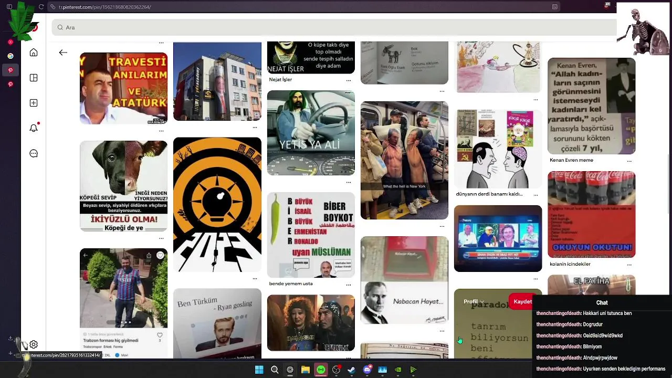Open more options under Yetiş Ya Ali pin
Screen dimensions: 672x378
pos(349,182)
